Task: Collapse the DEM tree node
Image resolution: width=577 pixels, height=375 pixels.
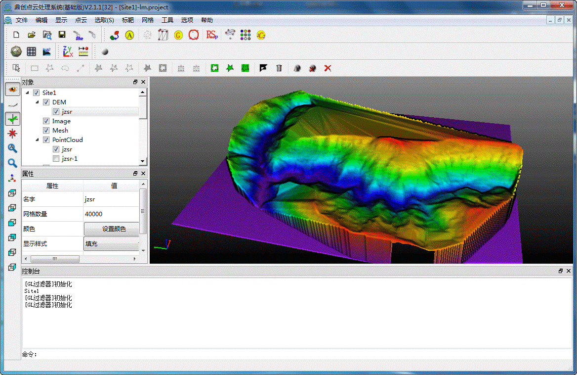Action: coord(37,102)
